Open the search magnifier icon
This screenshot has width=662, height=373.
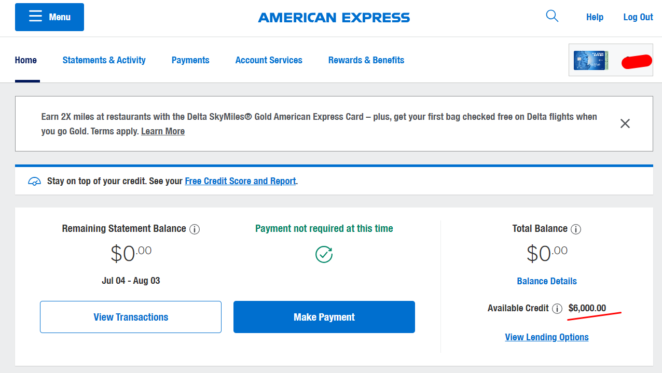point(552,17)
